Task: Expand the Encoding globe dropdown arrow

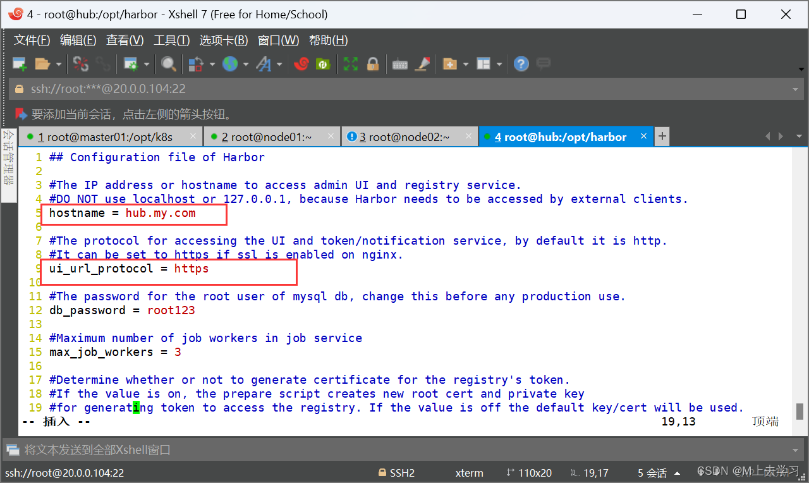Action: tap(246, 64)
